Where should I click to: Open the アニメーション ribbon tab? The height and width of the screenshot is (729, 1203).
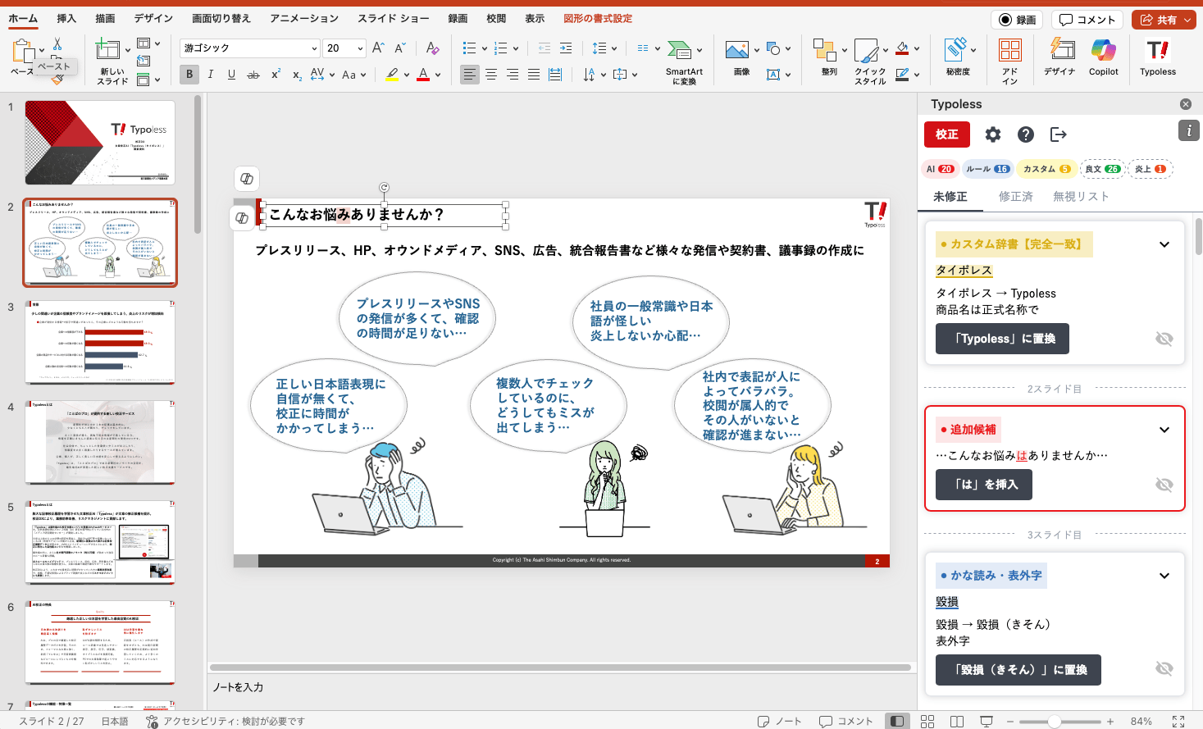point(303,18)
